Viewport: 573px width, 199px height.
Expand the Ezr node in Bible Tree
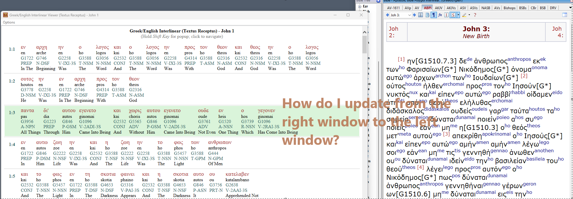click(x=360, y=6)
